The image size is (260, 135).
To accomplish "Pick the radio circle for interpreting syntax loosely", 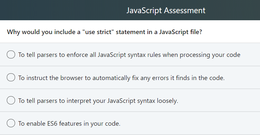I will 11,100.
